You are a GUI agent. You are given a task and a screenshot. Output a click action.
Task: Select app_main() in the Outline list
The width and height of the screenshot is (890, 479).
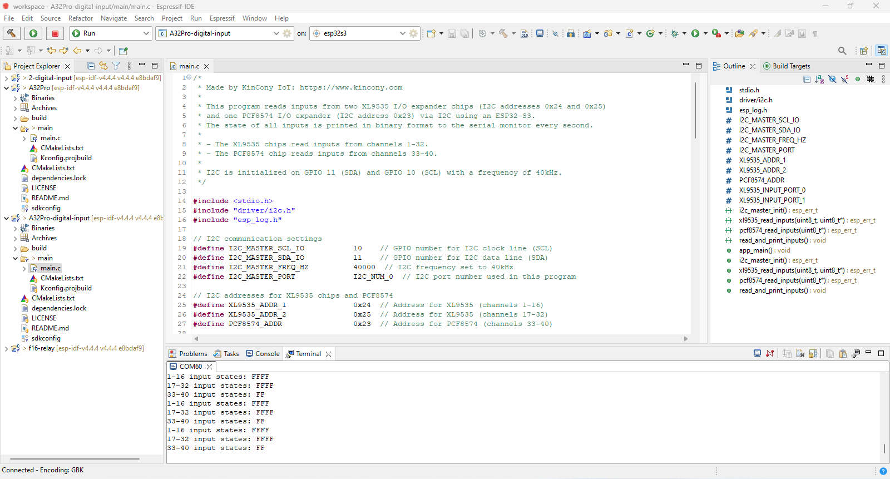tap(755, 250)
